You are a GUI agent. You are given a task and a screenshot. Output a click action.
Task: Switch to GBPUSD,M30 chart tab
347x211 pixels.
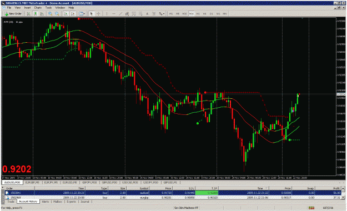[x=109, y=183]
